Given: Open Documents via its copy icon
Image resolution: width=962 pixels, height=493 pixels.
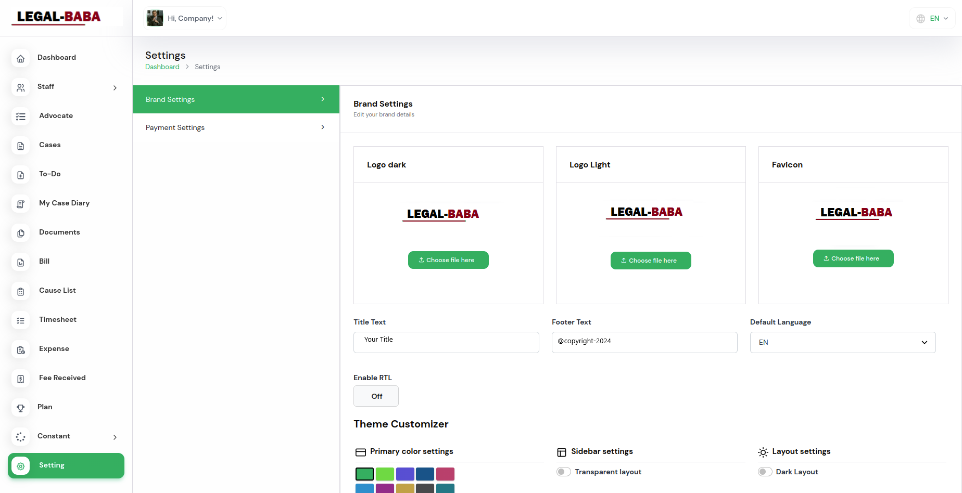Looking at the screenshot, I should click(21, 233).
